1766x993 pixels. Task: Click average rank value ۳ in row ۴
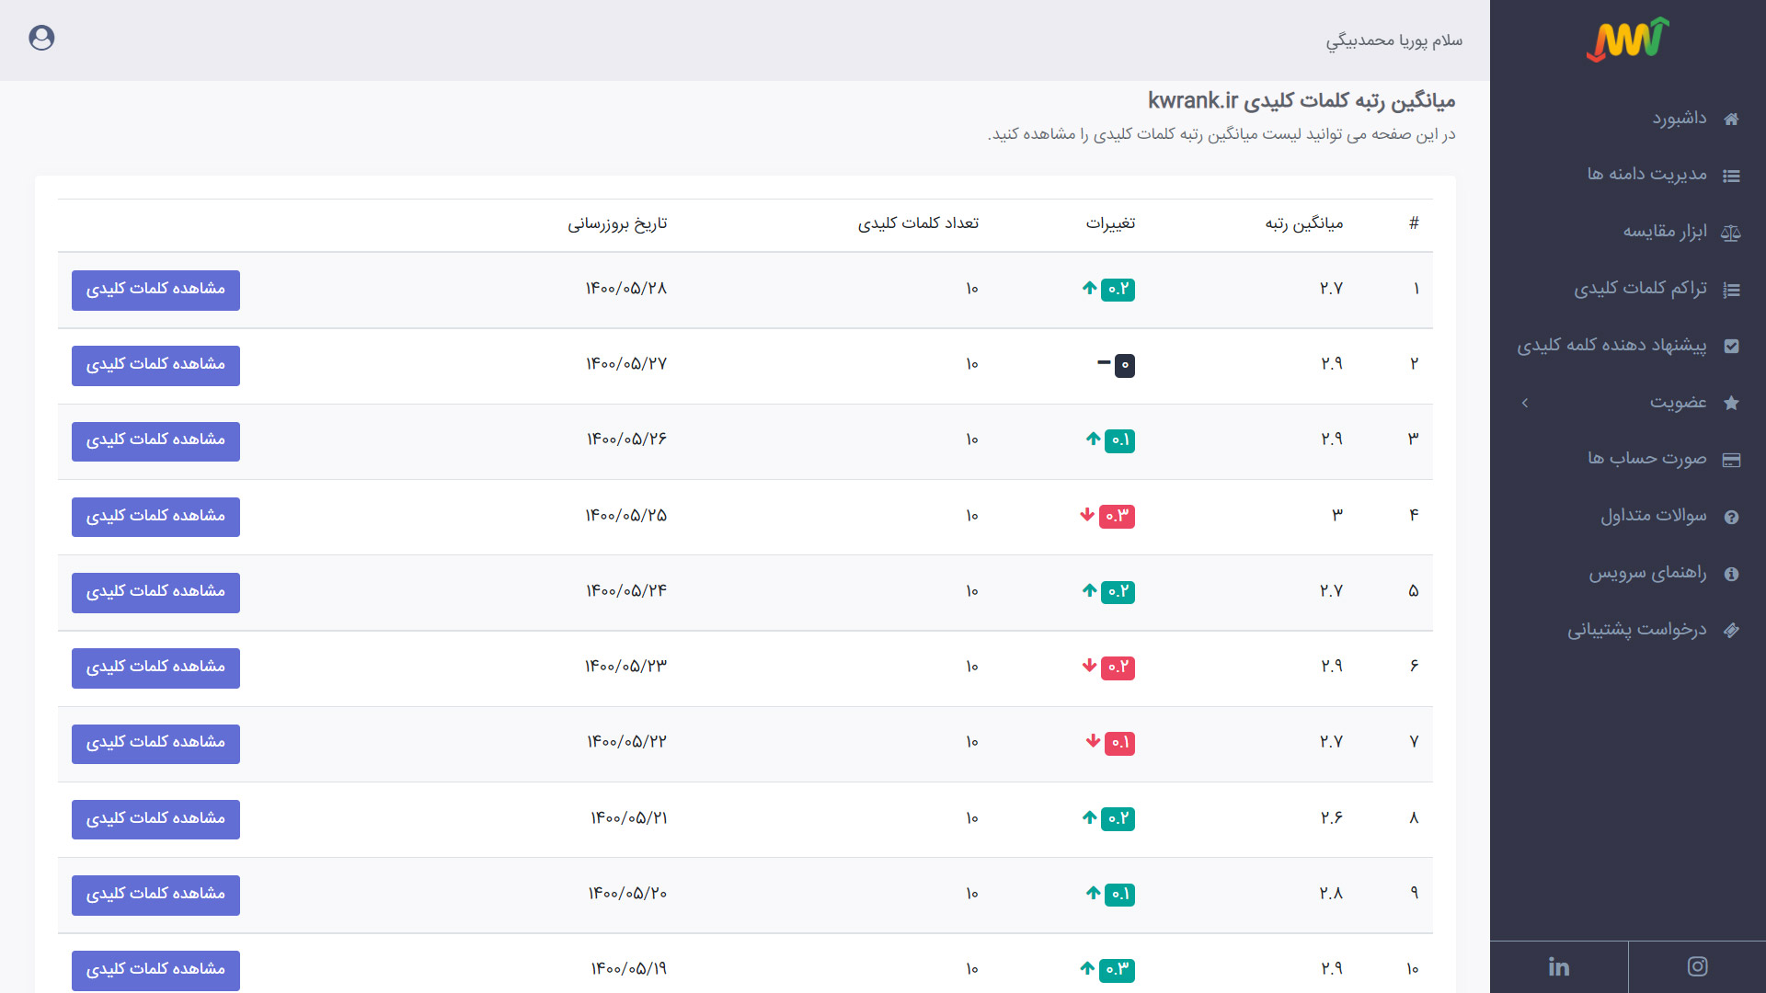tap(1337, 516)
